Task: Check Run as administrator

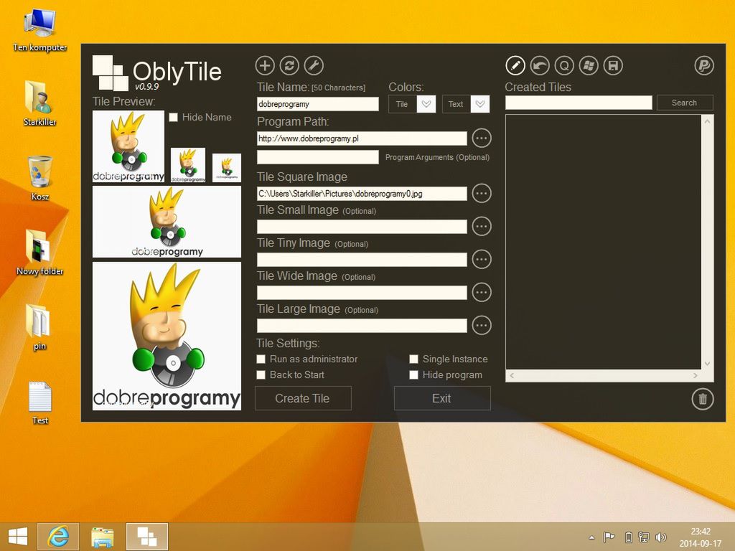Action: [261, 359]
